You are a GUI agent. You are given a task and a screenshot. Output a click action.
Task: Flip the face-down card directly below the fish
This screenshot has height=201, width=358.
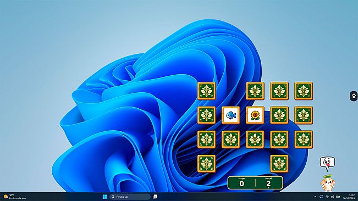[x=230, y=139]
